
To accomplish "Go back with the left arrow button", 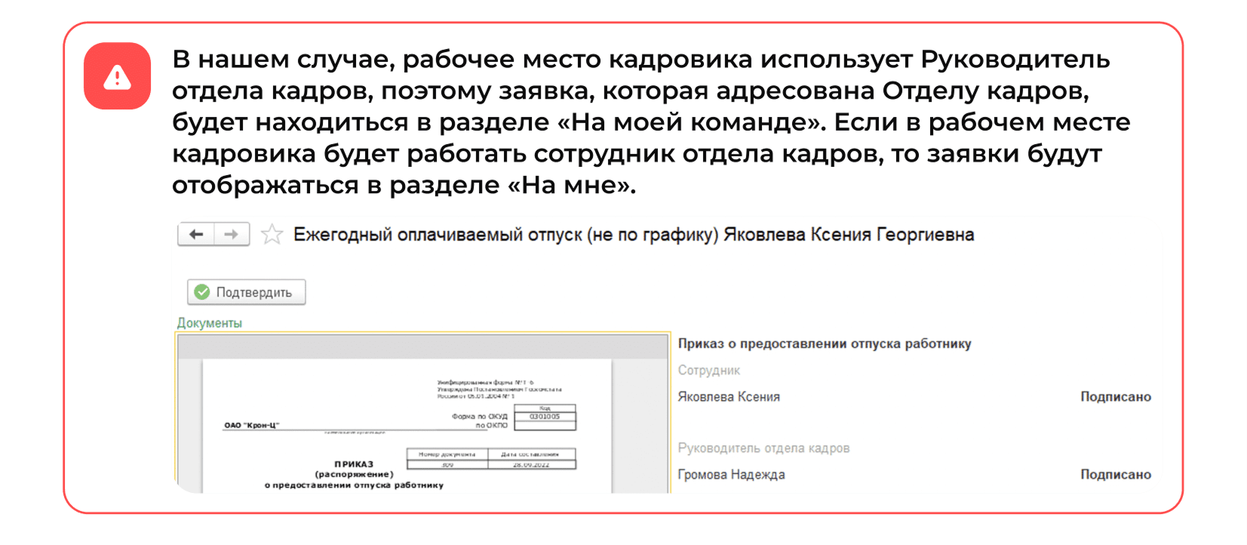I will pos(196,235).
